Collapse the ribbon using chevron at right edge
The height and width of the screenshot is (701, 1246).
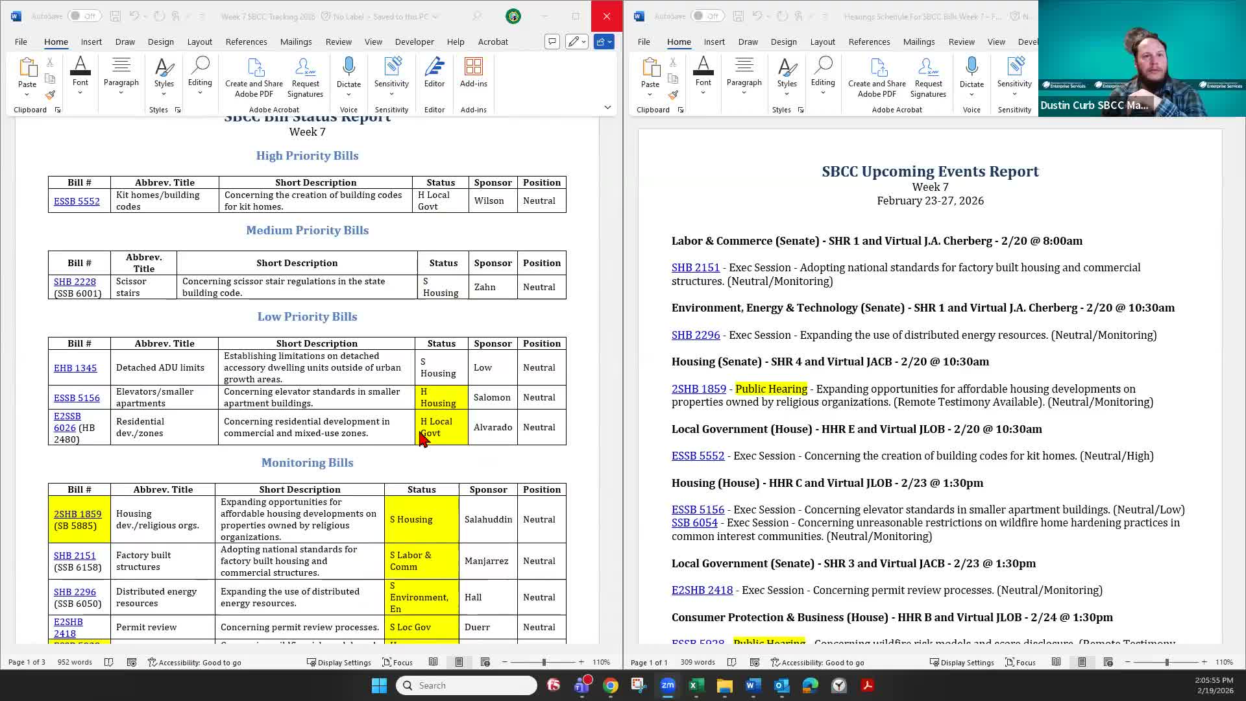click(607, 107)
